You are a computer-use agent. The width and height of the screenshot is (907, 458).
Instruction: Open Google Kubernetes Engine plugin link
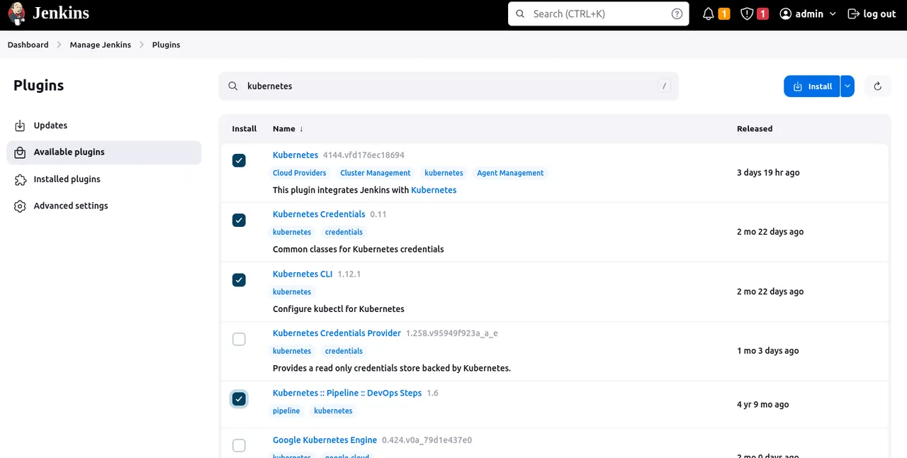point(325,440)
